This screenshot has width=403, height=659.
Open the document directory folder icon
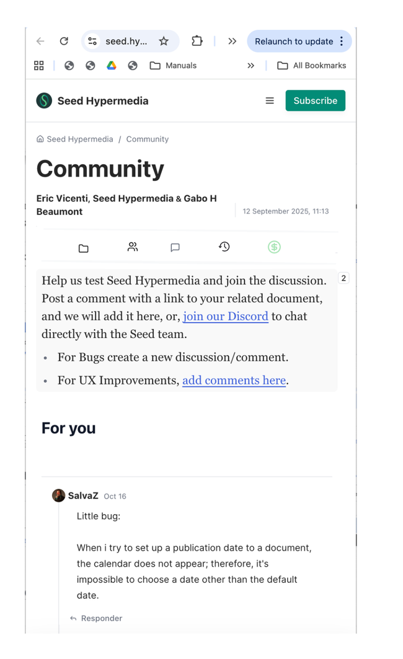pyautogui.click(x=84, y=248)
